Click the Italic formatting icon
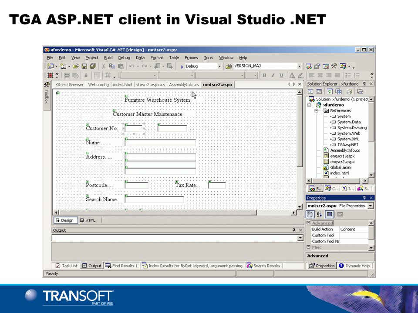This screenshot has height=313, width=418. click(x=273, y=75)
